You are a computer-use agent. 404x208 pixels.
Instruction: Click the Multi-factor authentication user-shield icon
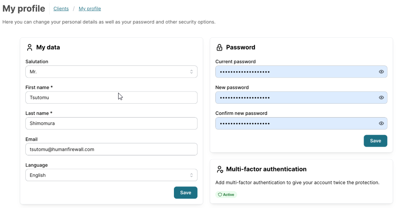(x=219, y=169)
